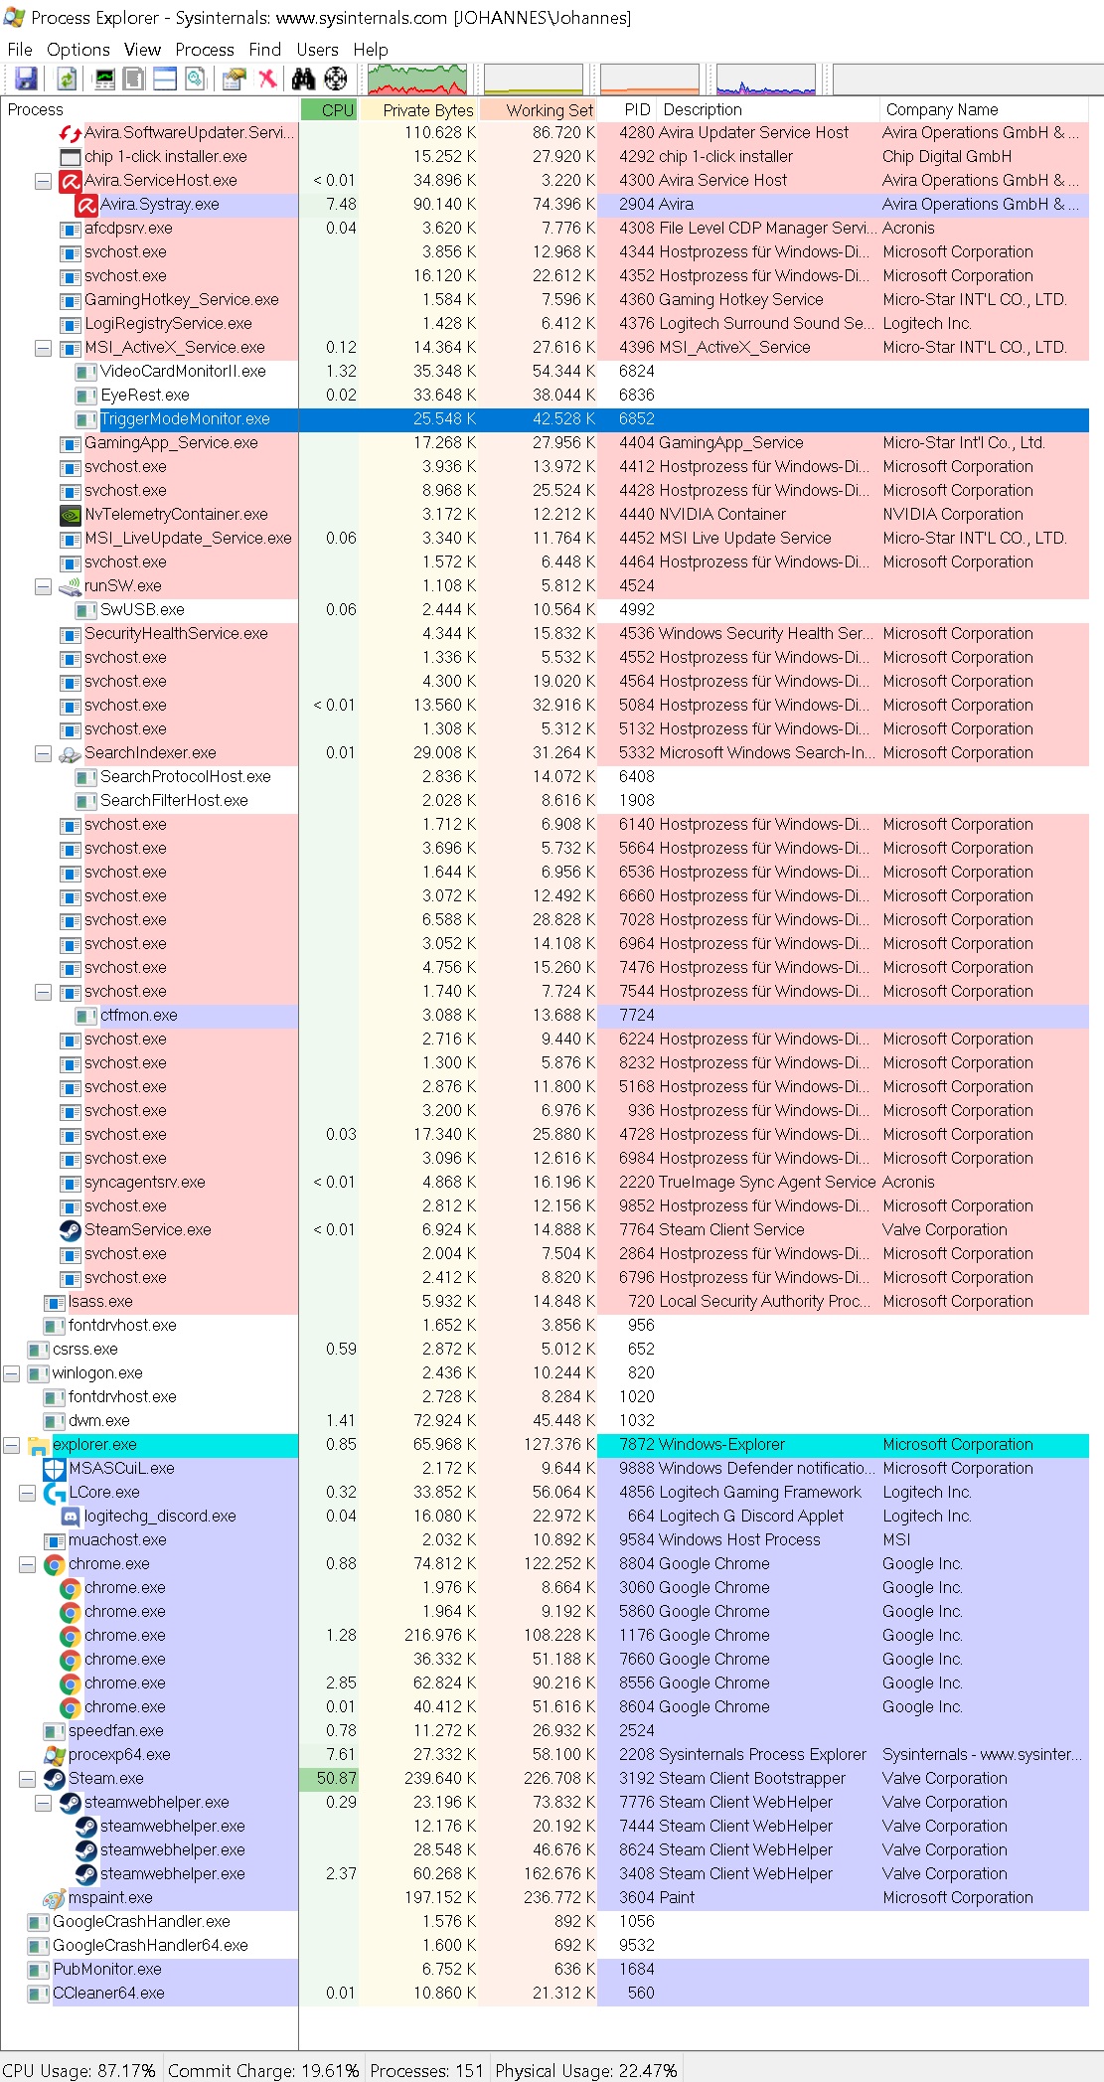Toggle the Show Lower Pane toolbar icon
This screenshot has width=1104, height=2082.
[164, 79]
